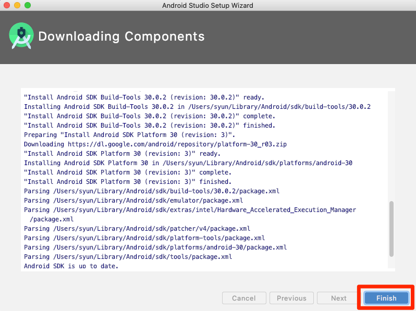Click the "Installing Android SDK Build-Tools 30.0.2 in" line

coord(197,107)
